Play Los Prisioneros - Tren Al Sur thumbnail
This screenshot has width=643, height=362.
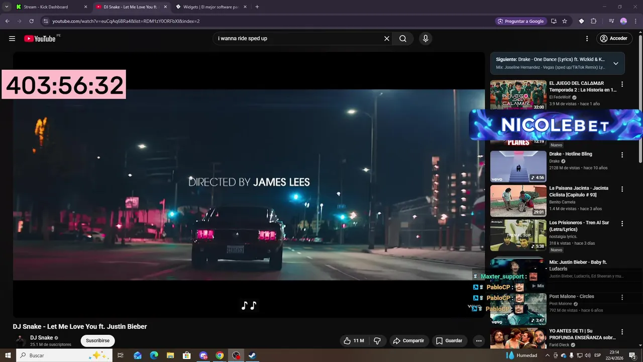518,235
